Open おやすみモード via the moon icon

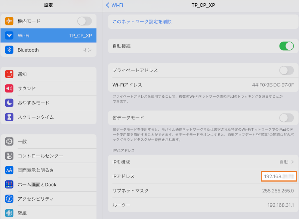click(9, 103)
